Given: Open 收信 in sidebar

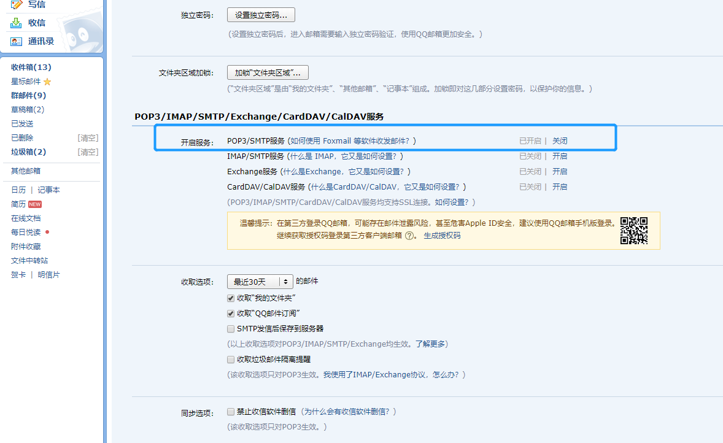Looking at the screenshot, I should (37, 23).
